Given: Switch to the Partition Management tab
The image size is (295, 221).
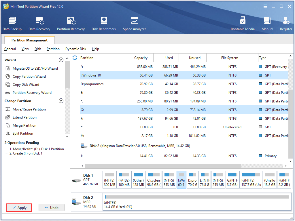Looking at the screenshot, I should [x=29, y=40].
